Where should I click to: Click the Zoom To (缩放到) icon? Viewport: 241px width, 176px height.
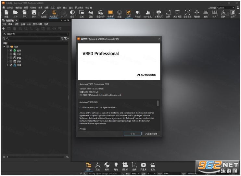pos(197,13)
